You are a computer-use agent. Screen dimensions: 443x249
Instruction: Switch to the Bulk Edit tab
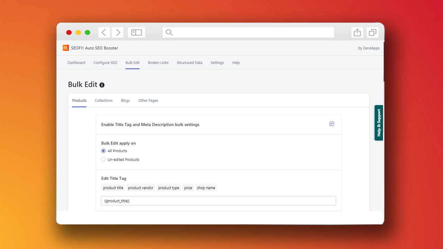133,63
